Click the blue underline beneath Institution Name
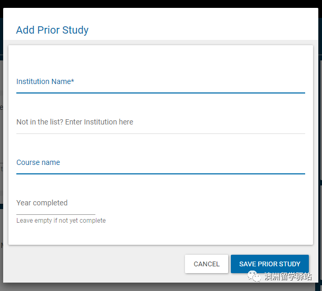The height and width of the screenshot is (291, 322). 160,92
